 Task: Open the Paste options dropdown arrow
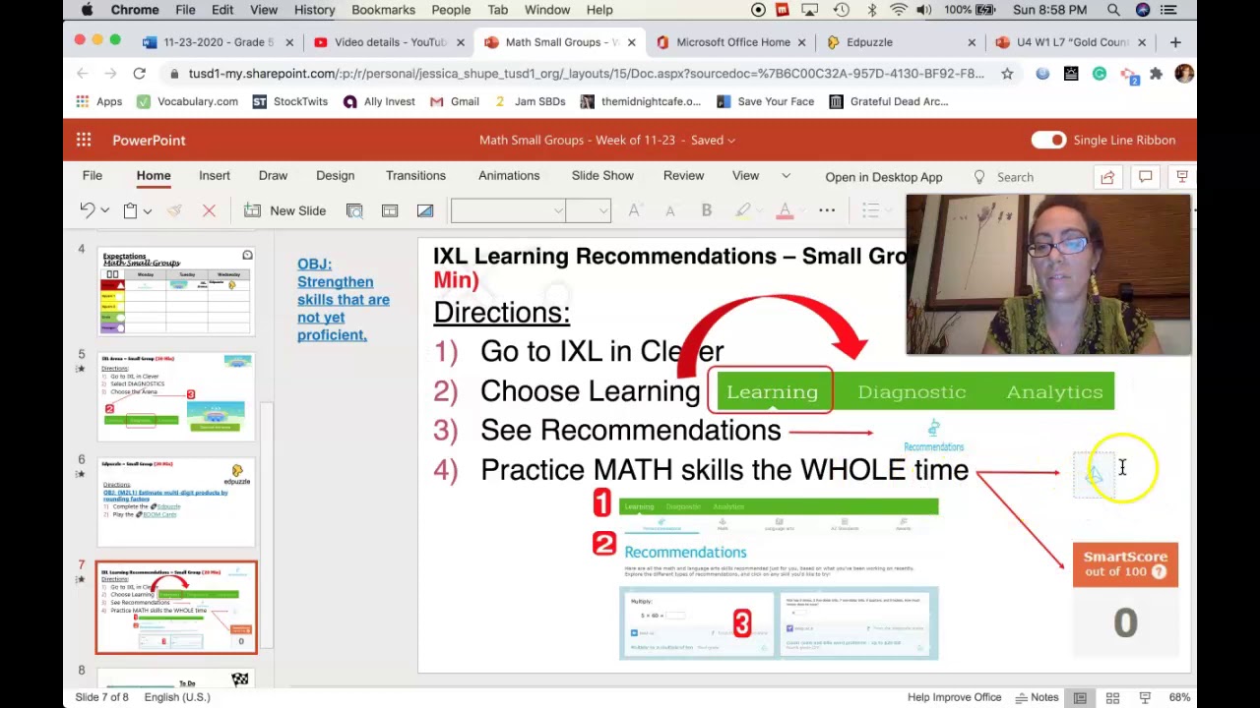(147, 210)
